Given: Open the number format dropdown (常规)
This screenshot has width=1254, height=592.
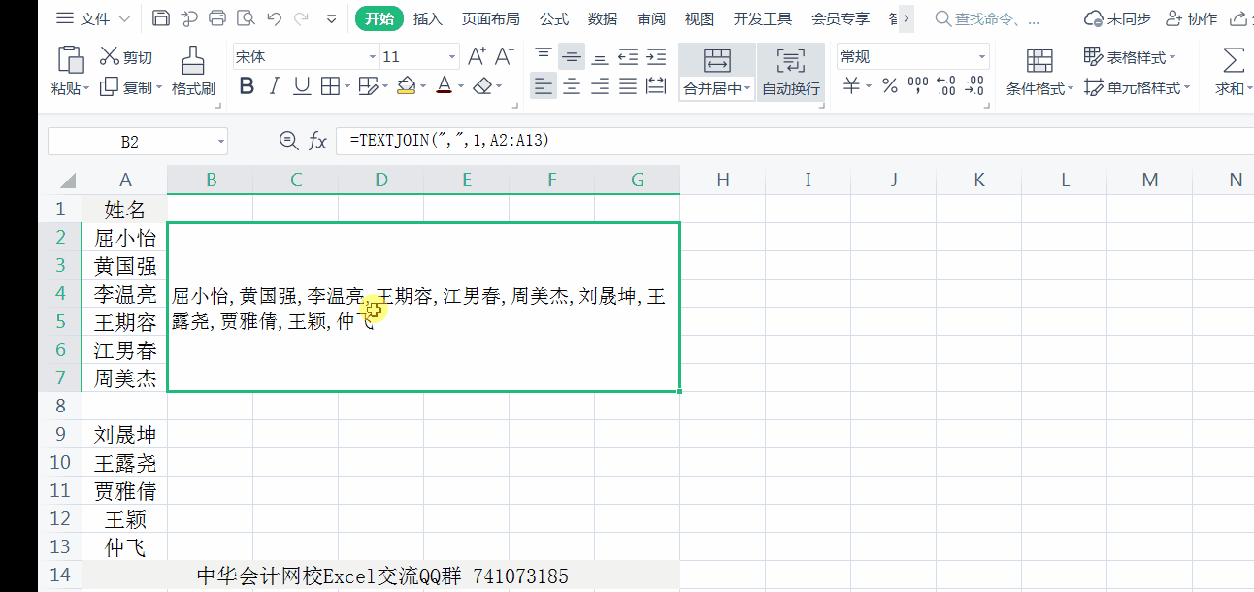Looking at the screenshot, I should 981,57.
